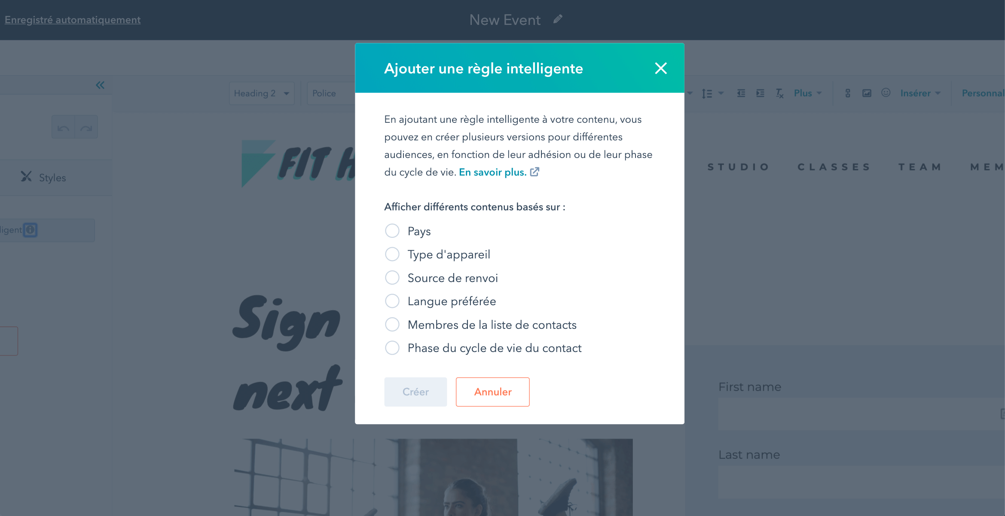The width and height of the screenshot is (1005, 516).
Task: Choose Type d'appareil radio button
Action: point(392,254)
